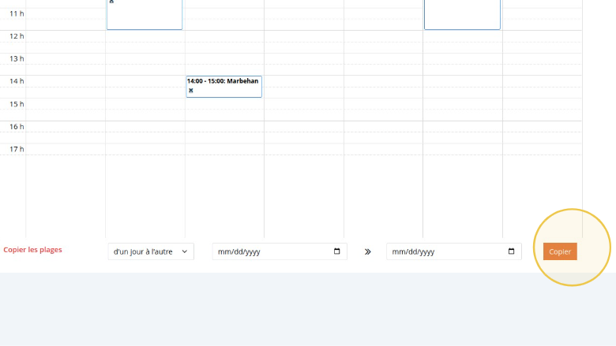Select the day part of the source date
This screenshot has height=346, width=616.
click(238, 252)
